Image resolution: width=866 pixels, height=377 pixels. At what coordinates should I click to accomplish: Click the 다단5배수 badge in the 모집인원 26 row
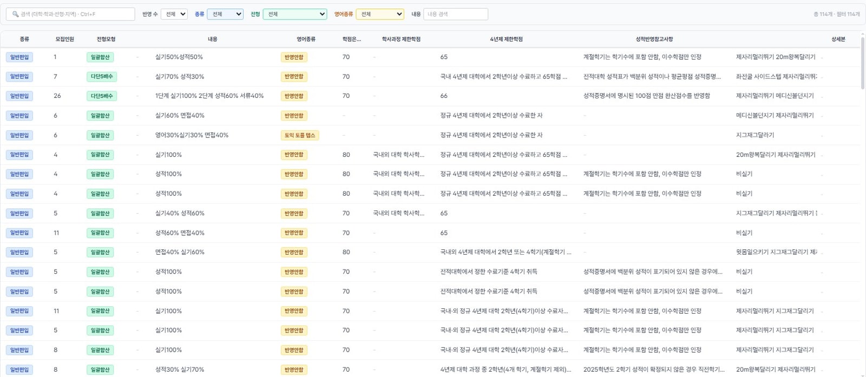[102, 96]
